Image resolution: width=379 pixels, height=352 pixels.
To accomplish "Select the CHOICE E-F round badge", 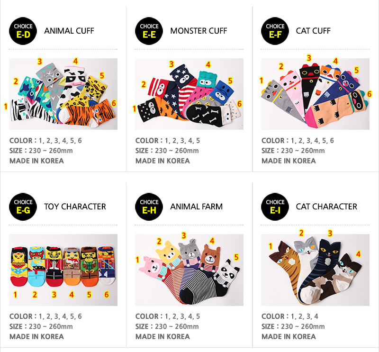I will click(x=275, y=31).
